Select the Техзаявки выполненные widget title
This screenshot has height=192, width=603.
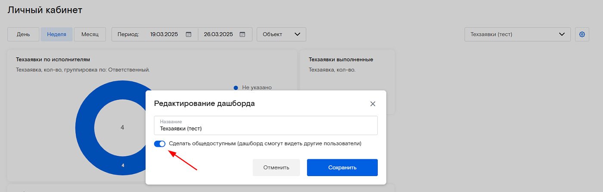pos(341,59)
